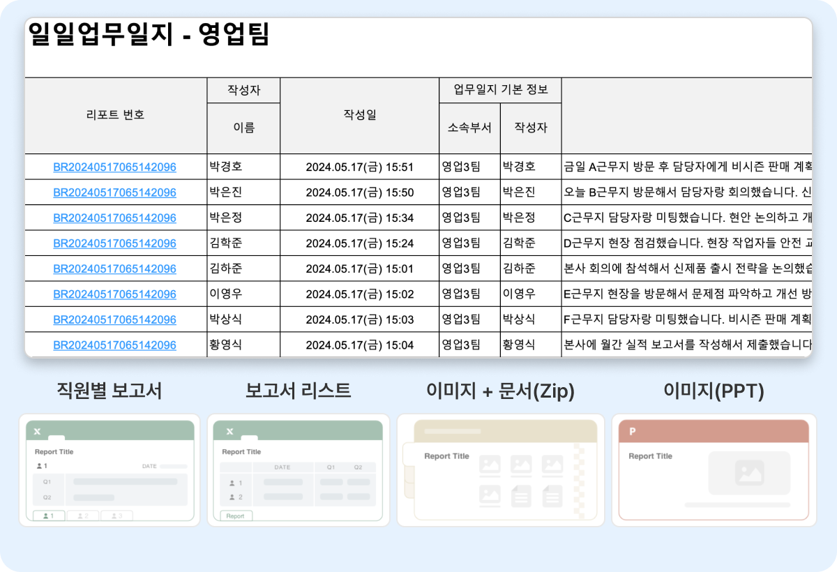Image resolution: width=837 pixels, height=572 pixels.
Task: Select the 보고서 리스트 export thumbnail
Action: pos(296,469)
